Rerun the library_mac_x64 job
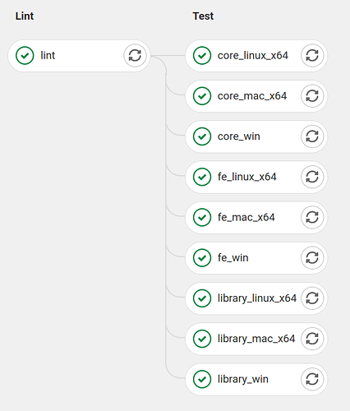350x411 pixels. pos(312,339)
